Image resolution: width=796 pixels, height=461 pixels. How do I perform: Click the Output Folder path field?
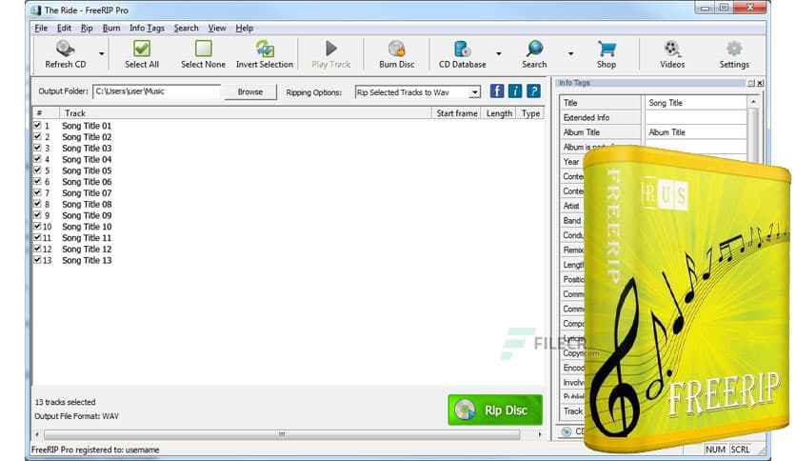pos(157,91)
